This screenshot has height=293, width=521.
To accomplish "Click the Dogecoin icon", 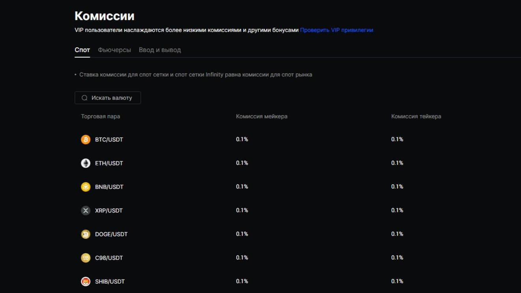I will point(86,234).
